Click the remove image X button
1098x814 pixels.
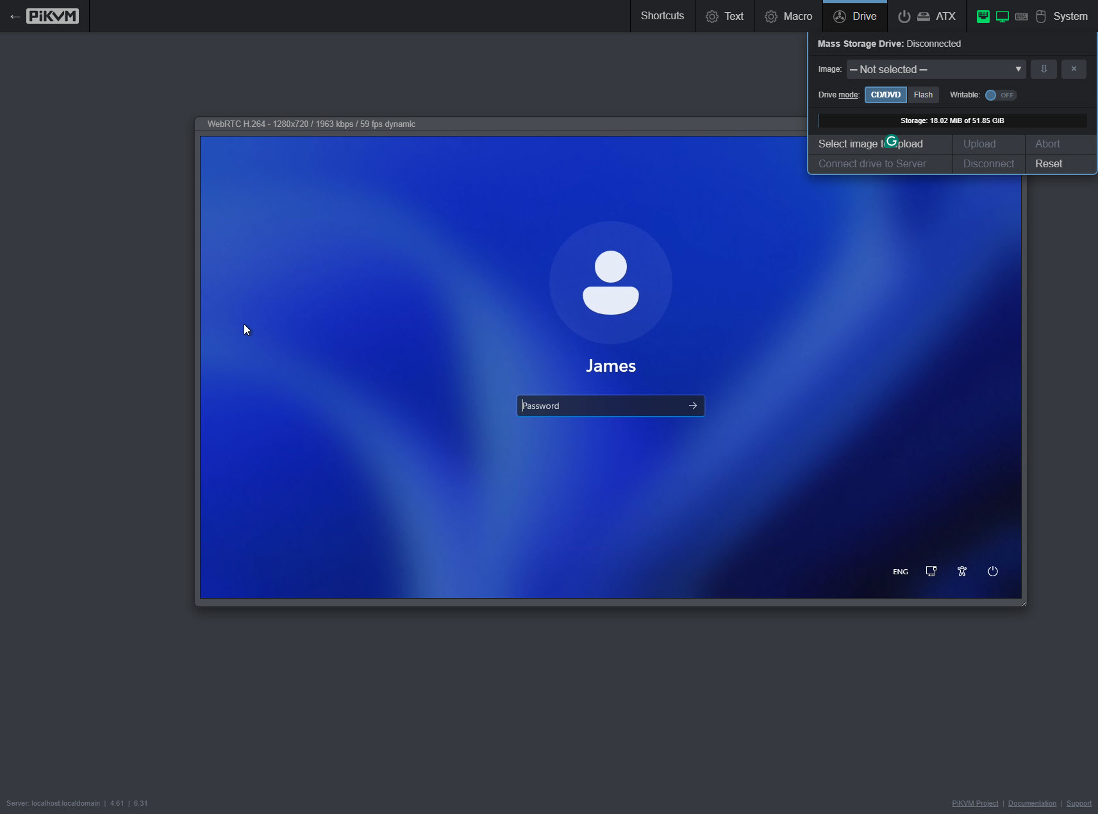tap(1074, 69)
